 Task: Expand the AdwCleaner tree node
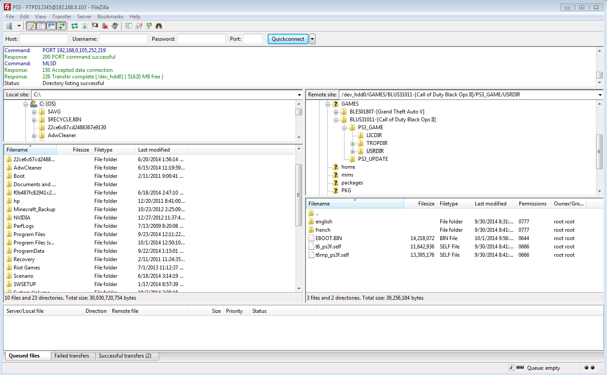pos(34,135)
